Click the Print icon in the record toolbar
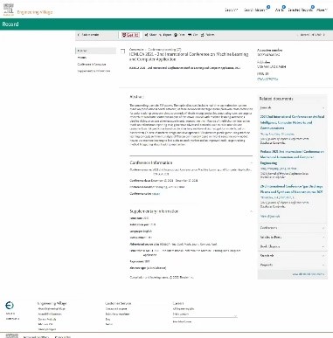 pos(176,35)
